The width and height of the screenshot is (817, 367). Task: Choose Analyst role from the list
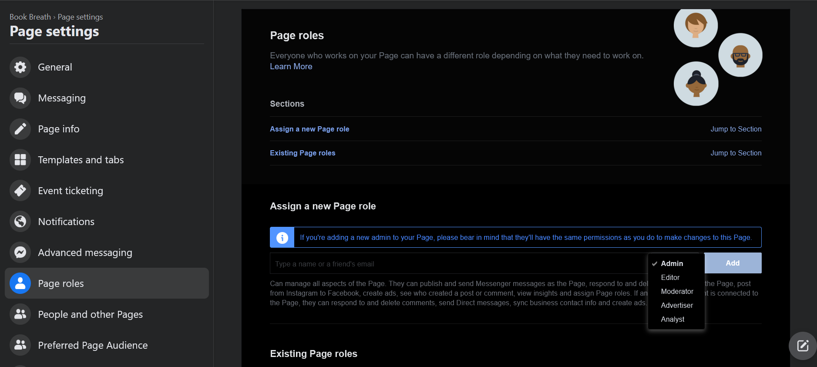pyautogui.click(x=672, y=319)
